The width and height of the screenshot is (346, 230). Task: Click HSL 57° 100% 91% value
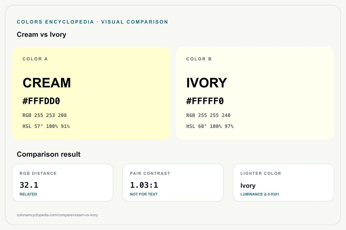46,126
